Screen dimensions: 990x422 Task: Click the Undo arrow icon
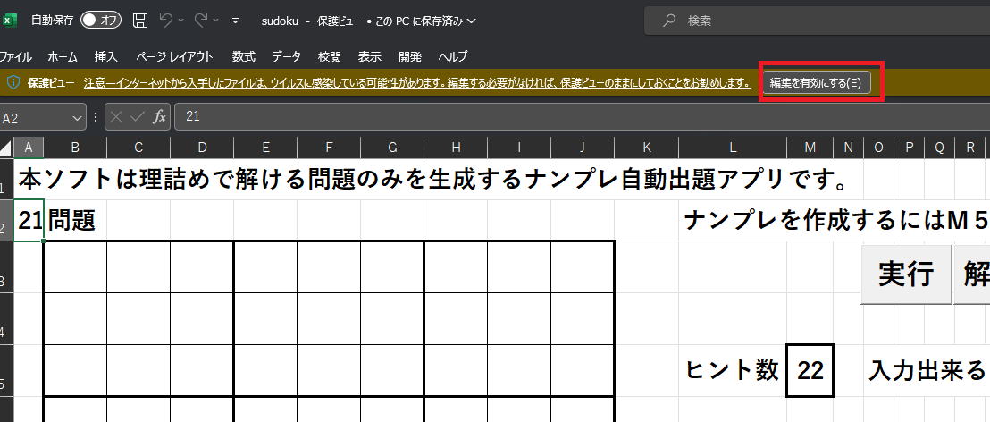[165, 20]
